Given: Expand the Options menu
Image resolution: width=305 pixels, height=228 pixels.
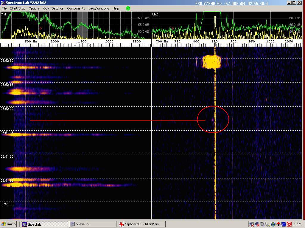Looking at the screenshot, I should coord(34,8).
